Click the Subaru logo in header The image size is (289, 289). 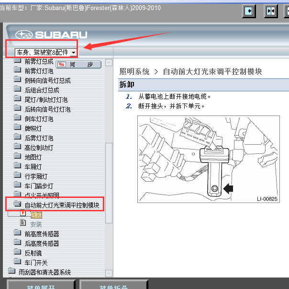point(51,35)
